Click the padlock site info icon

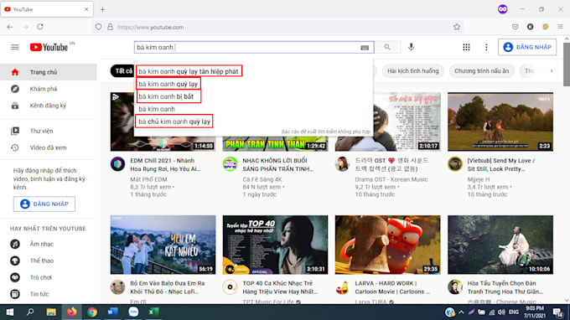pos(110,27)
